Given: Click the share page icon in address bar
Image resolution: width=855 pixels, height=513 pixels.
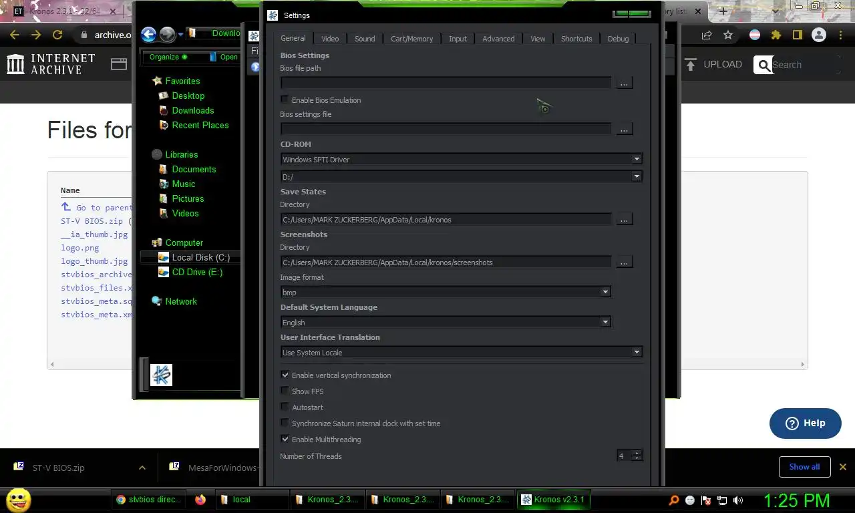Looking at the screenshot, I should (707, 35).
